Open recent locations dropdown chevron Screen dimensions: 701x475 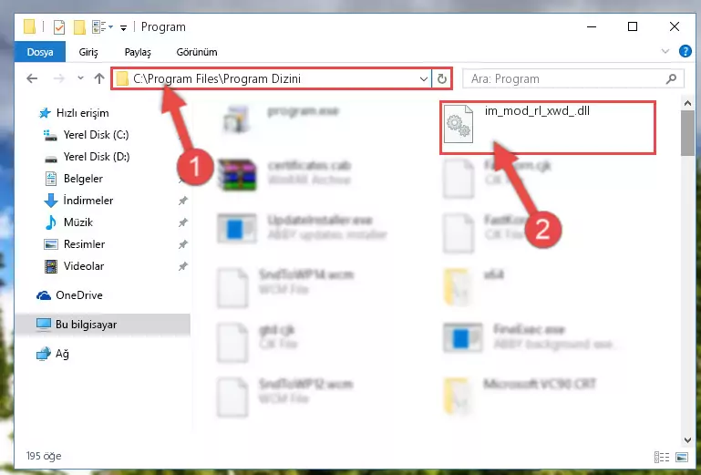pos(80,78)
